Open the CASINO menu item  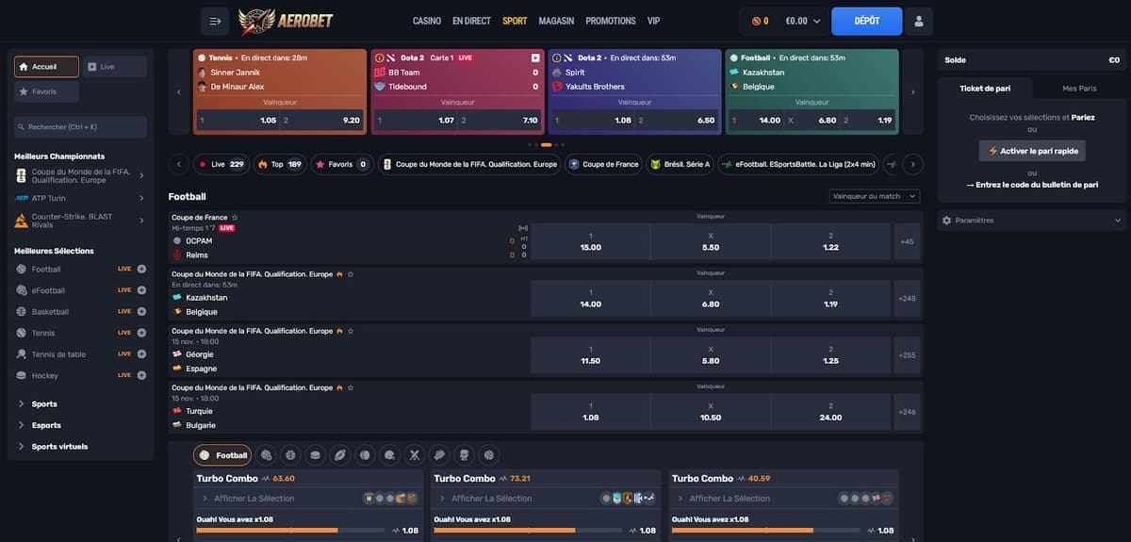coord(427,21)
